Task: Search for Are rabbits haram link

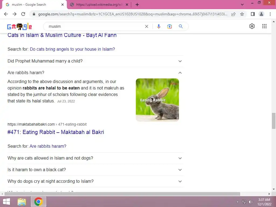Action: coord(48,146)
